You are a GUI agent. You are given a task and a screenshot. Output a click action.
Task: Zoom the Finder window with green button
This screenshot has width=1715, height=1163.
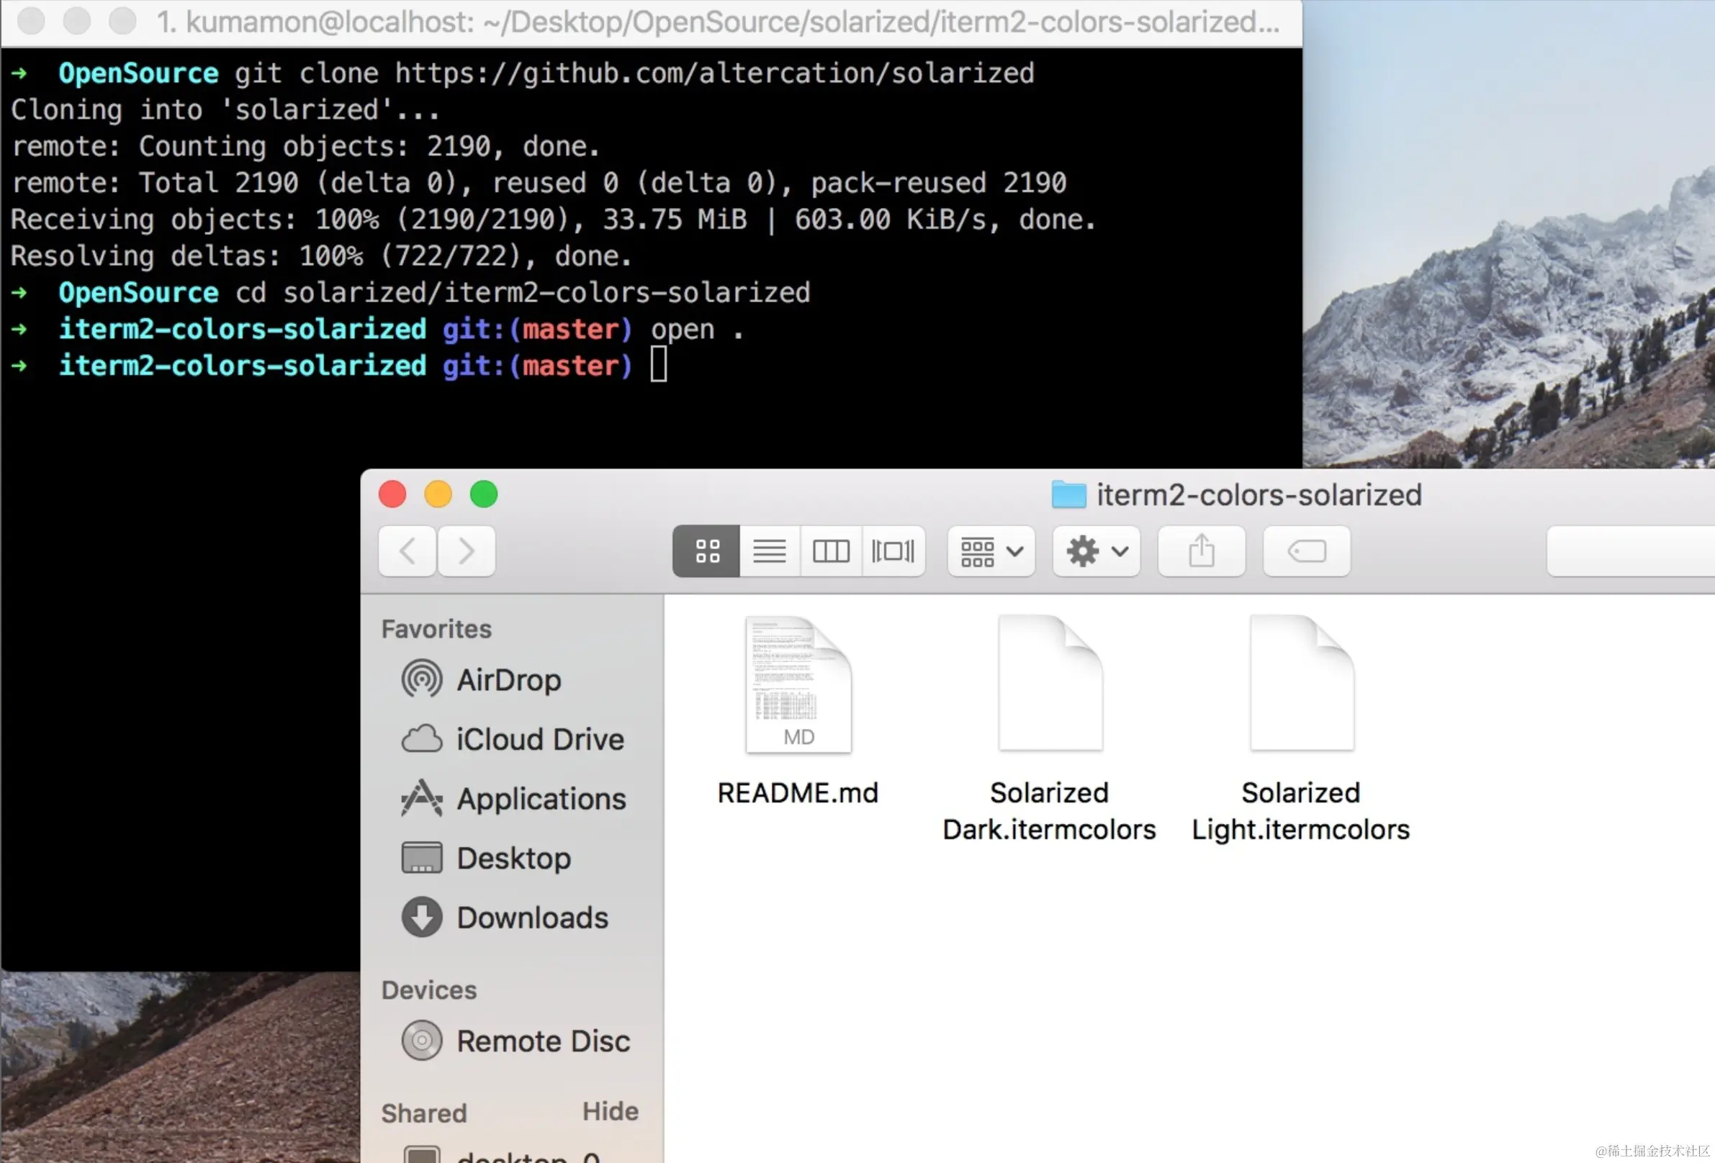coord(484,494)
